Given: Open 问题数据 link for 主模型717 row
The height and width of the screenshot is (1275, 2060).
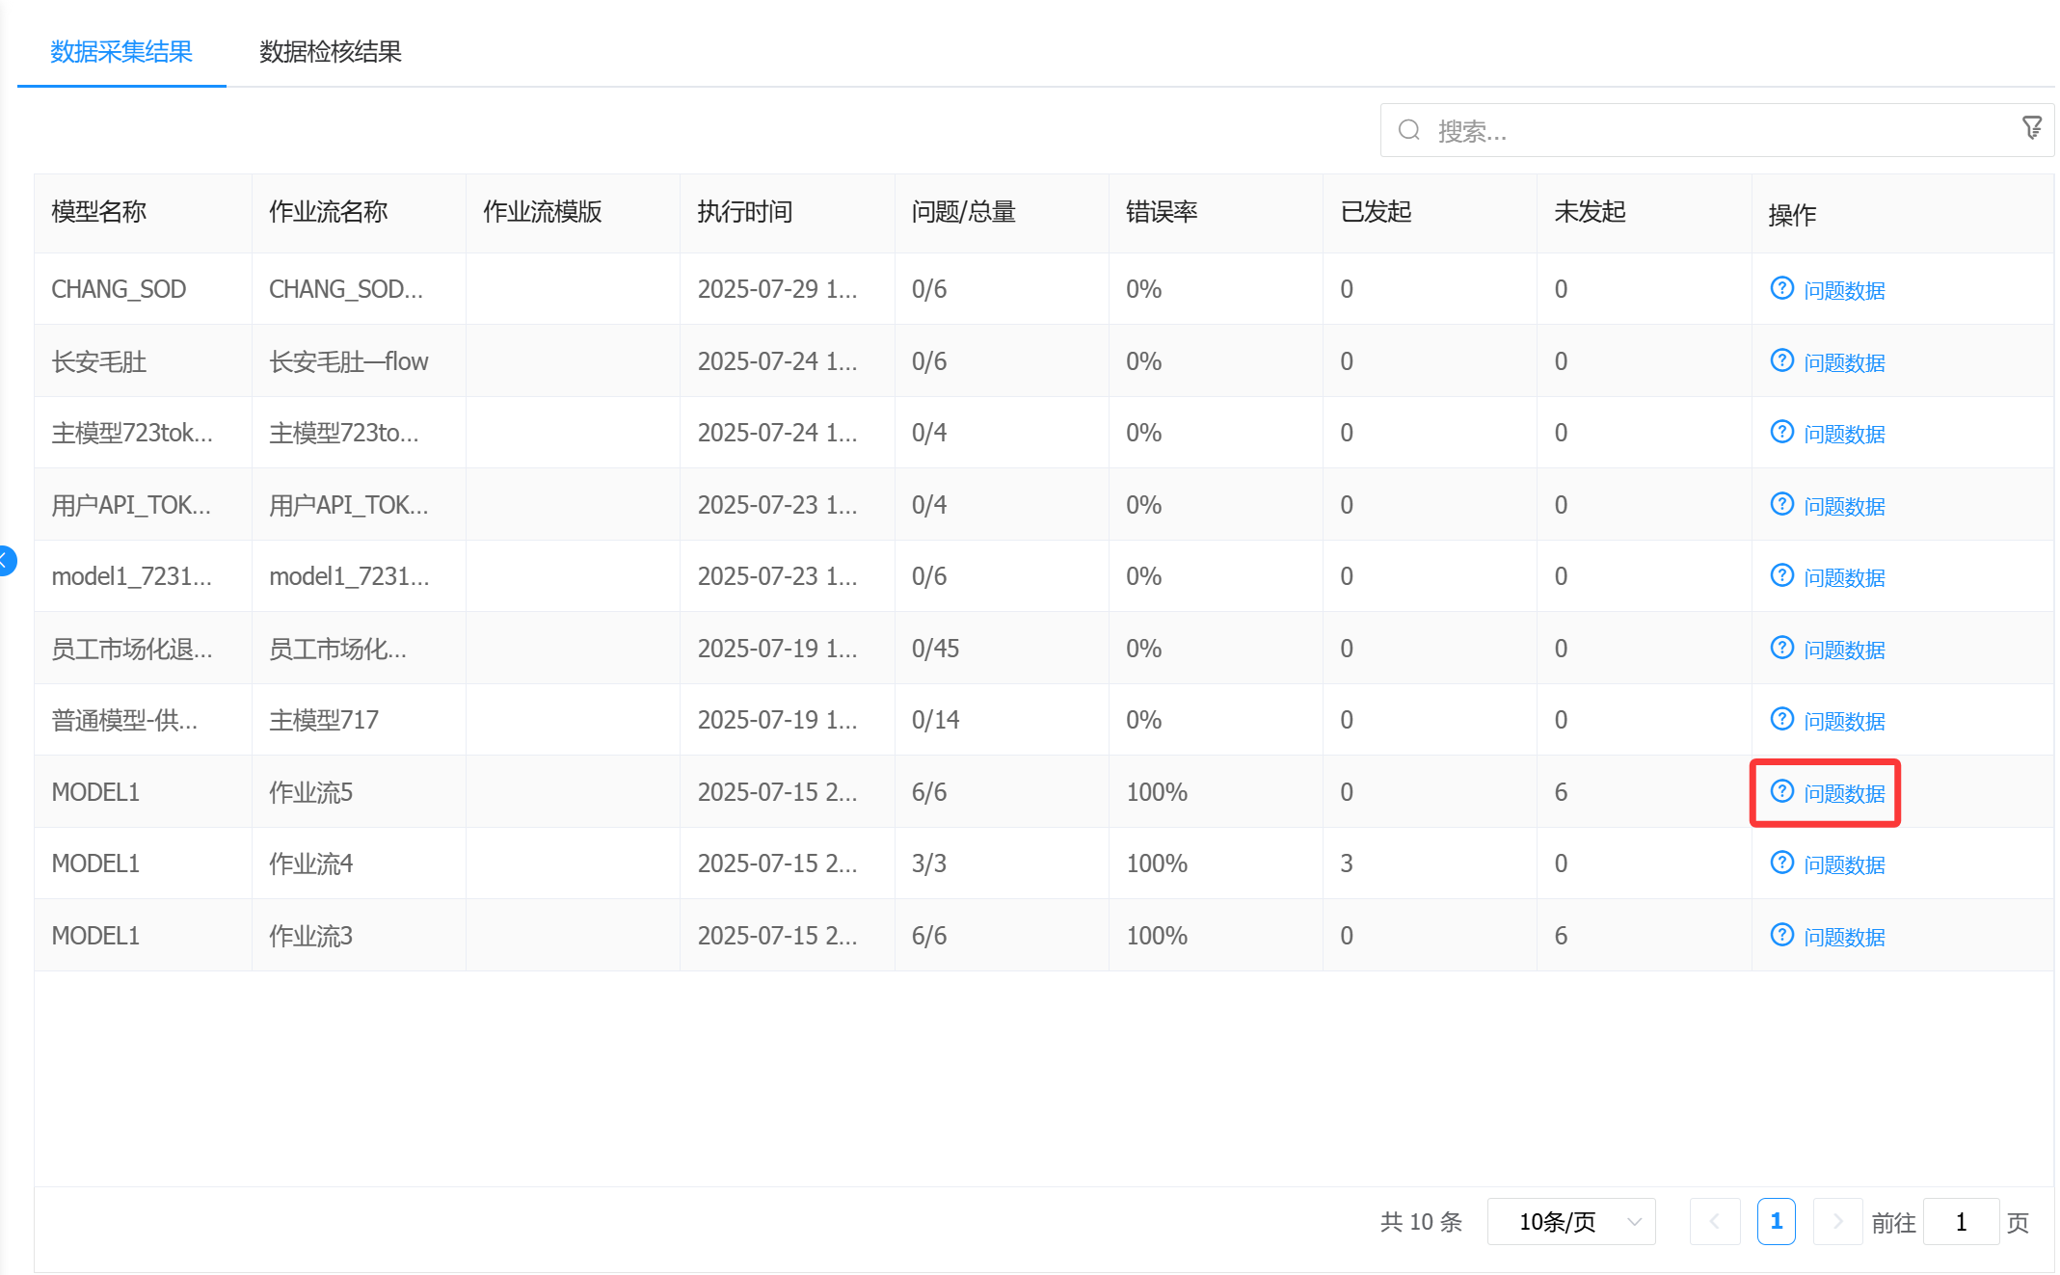Looking at the screenshot, I should pos(1843,721).
